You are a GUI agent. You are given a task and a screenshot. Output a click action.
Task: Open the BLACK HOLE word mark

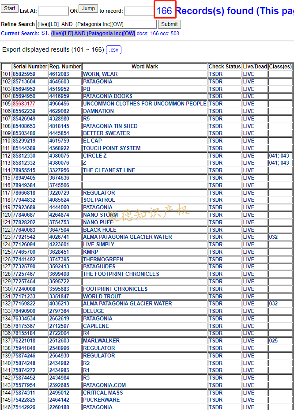[100, 230]
